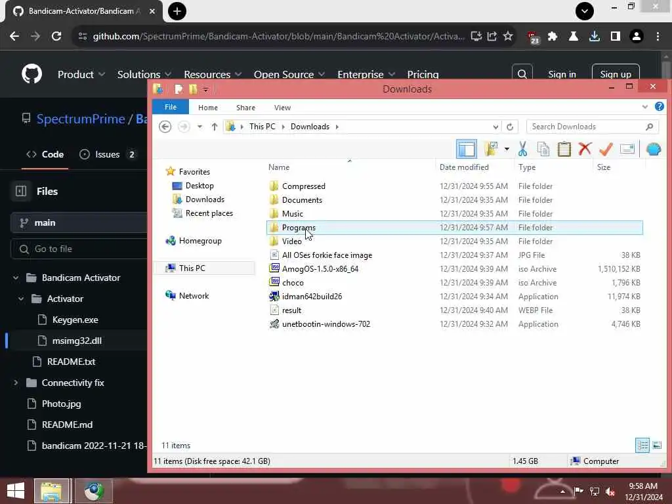Image resolution: width=672 pixels, height=504 pixels.
Task: Click the orange checkmark Properties icon
Action: click(606, 149)
